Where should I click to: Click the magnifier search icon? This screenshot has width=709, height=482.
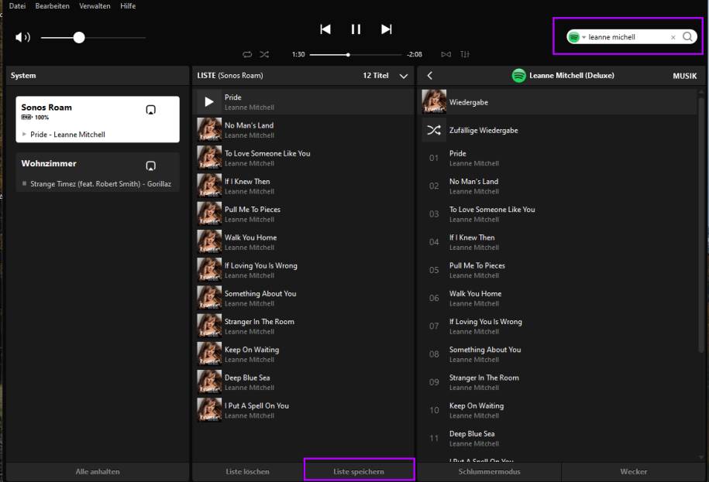tap(687, 37)
